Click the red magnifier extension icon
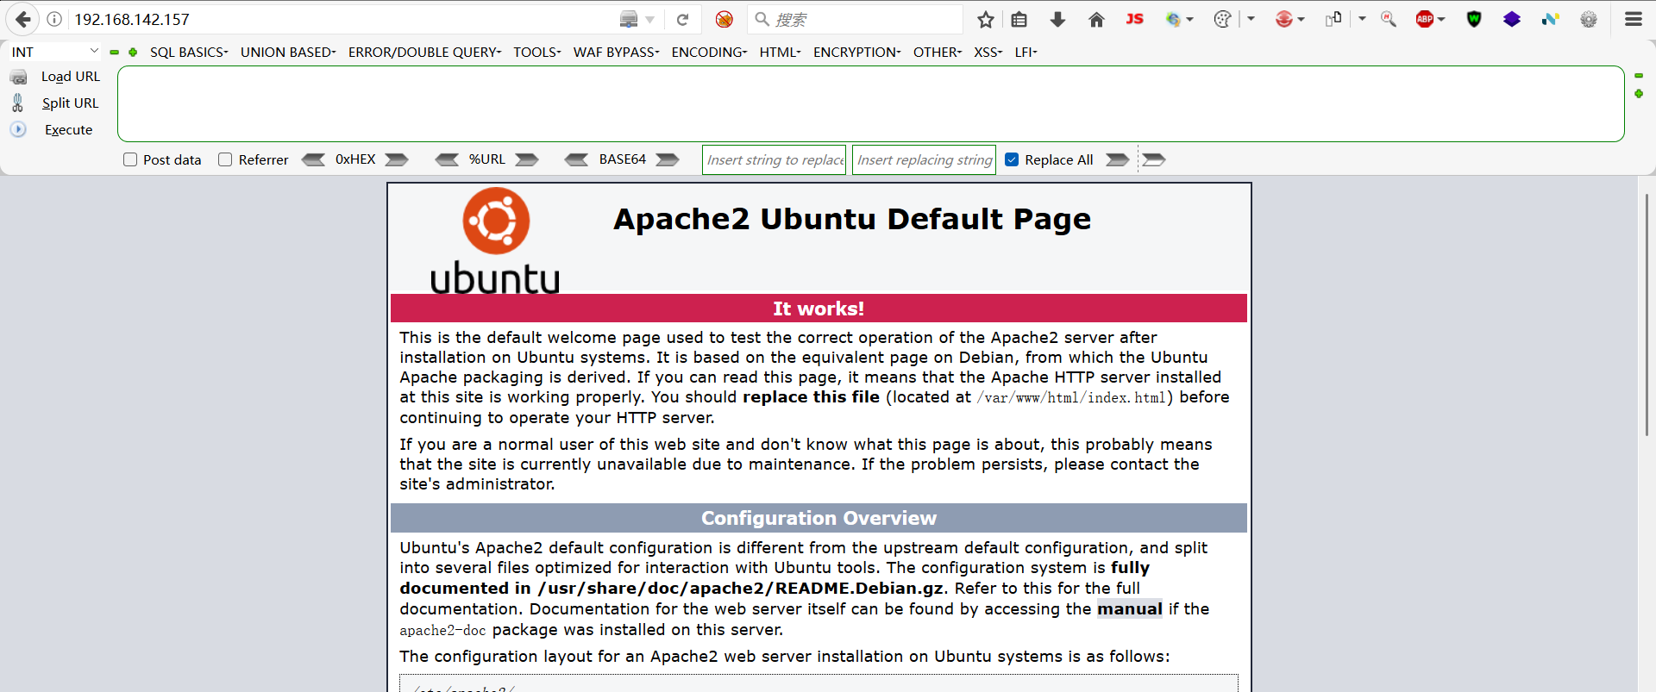Screen dimensions: 1656x692 click(x=1389, y=19)
